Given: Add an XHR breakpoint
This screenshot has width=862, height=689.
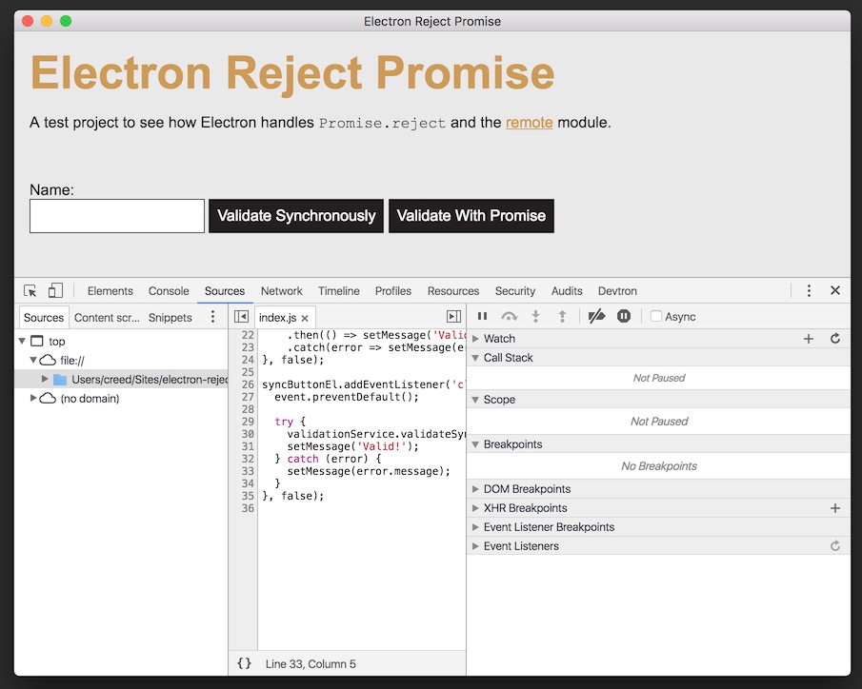Looking at the screenshot, I should (x=835, y=508).
